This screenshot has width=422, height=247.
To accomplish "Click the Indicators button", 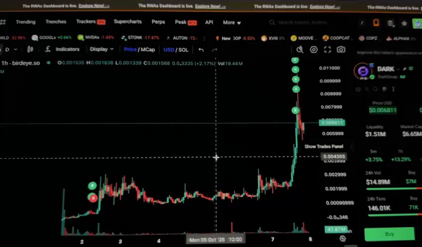I will (67, 49).
